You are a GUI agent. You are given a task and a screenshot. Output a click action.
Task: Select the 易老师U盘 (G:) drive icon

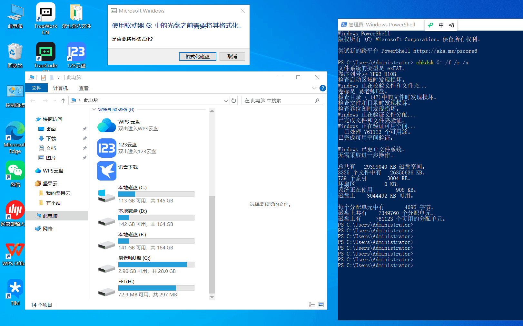click(x=106, y=268)
